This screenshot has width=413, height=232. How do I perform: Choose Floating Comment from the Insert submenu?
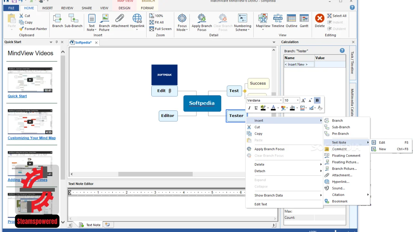347,155
